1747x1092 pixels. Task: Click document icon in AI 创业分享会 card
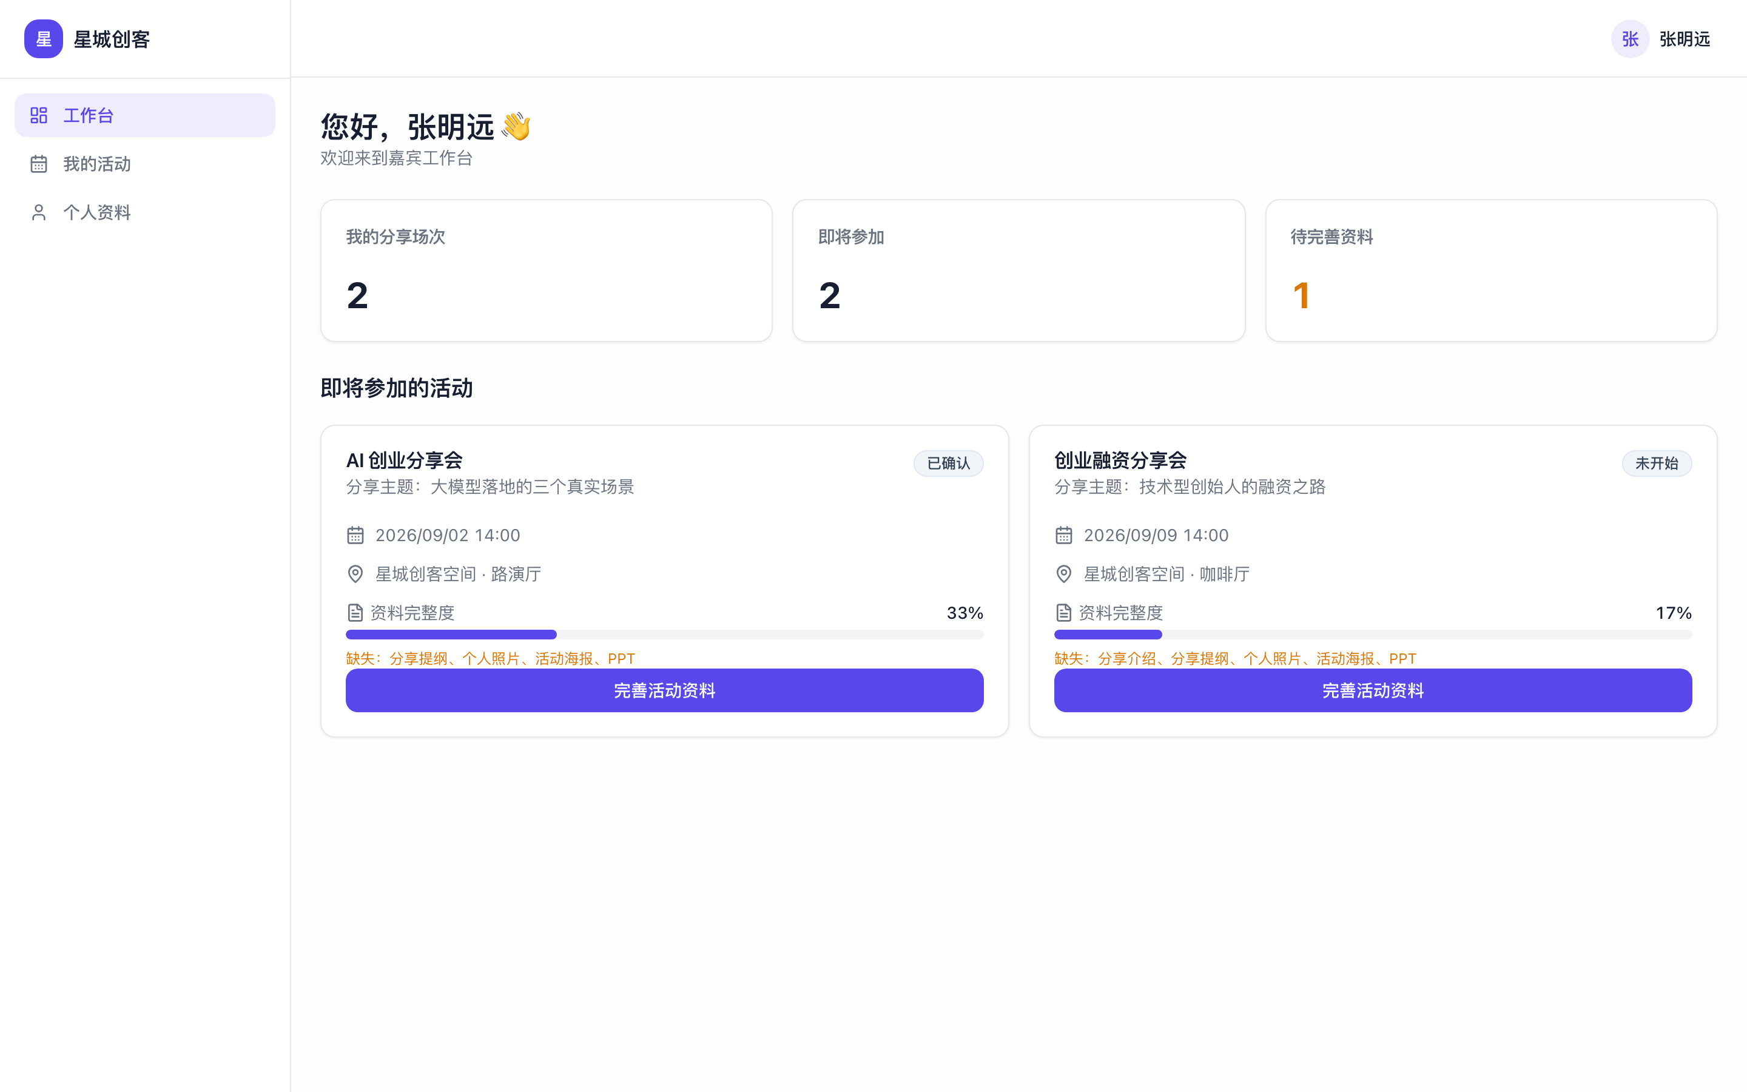pyautogui.click(x=355, y=613)
